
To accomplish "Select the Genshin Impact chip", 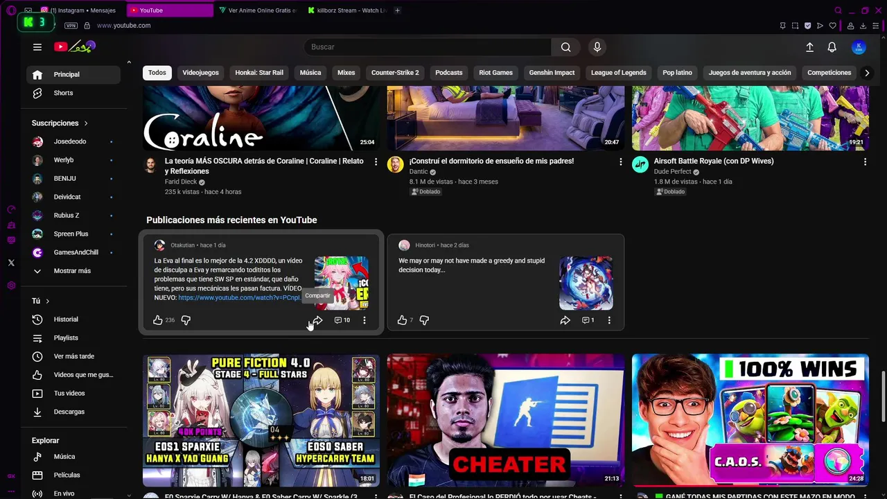I will click(552, 73).
